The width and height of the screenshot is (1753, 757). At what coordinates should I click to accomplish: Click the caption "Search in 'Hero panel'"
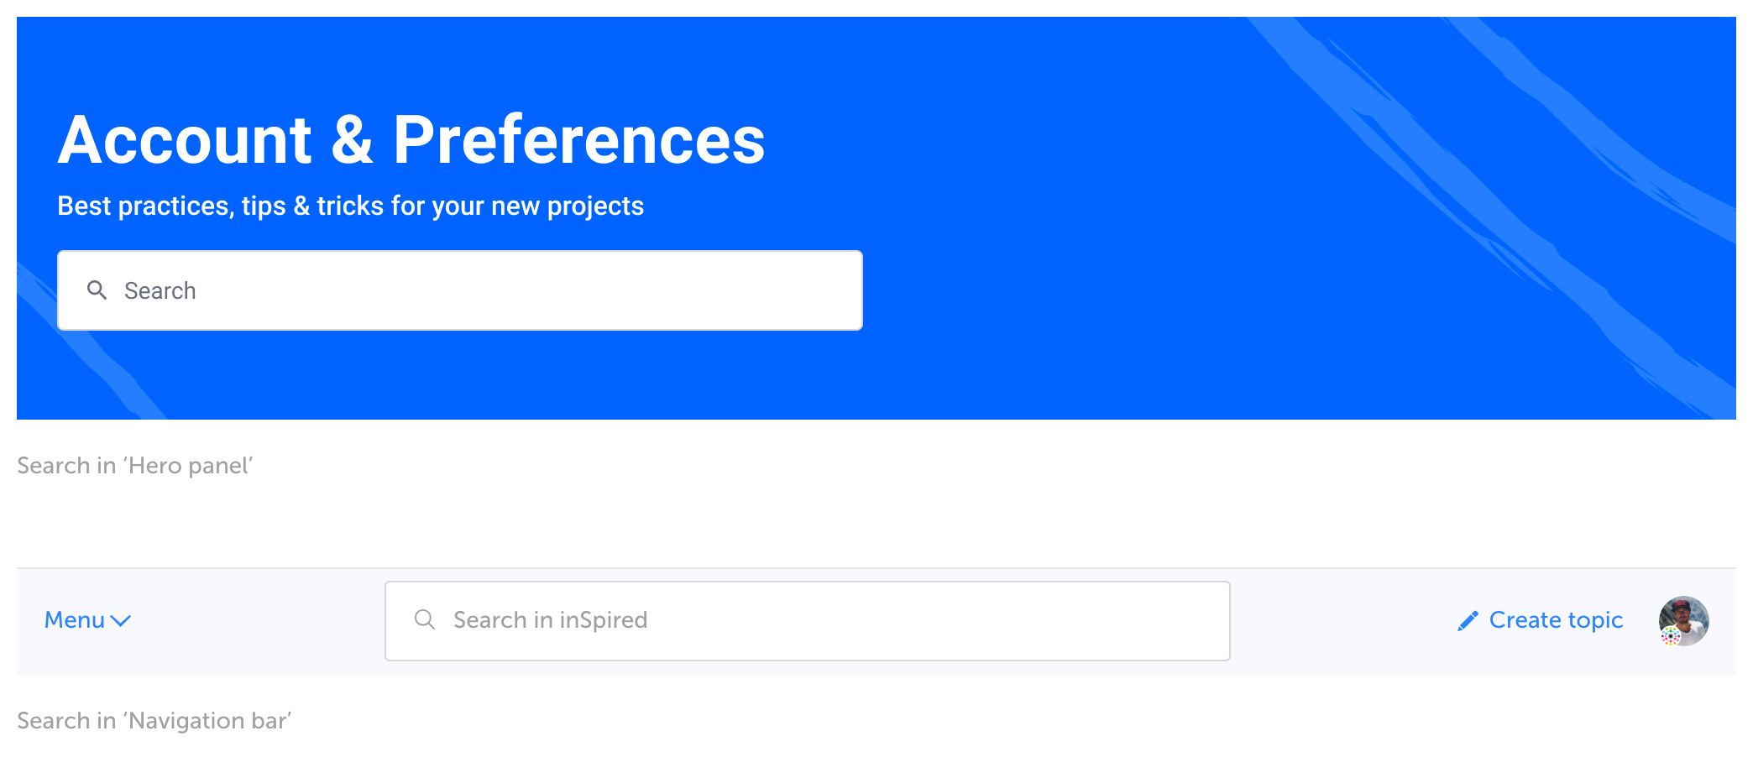click(134, 466)
